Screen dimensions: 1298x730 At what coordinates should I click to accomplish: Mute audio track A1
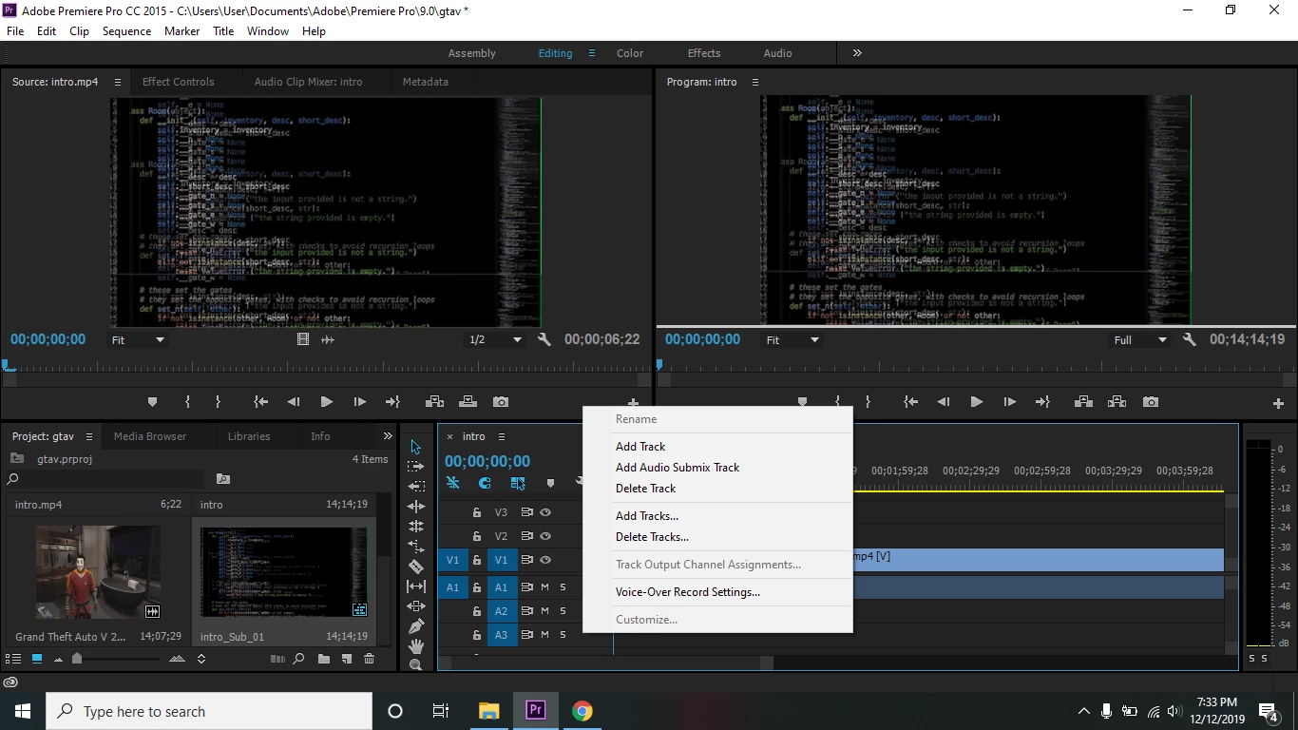tap(545, 587)
